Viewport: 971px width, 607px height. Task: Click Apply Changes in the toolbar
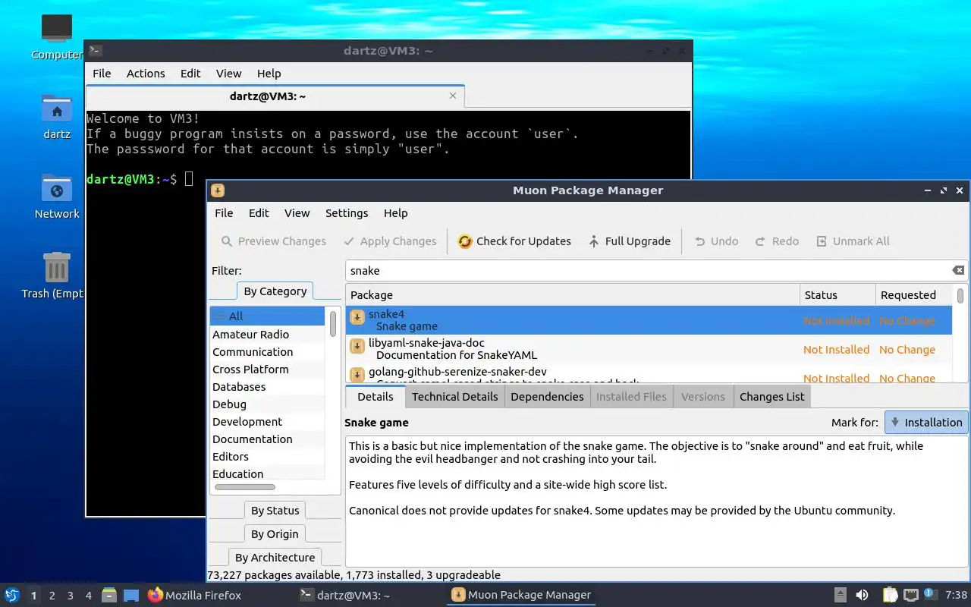pyautogui.click(x=390, y=241)
